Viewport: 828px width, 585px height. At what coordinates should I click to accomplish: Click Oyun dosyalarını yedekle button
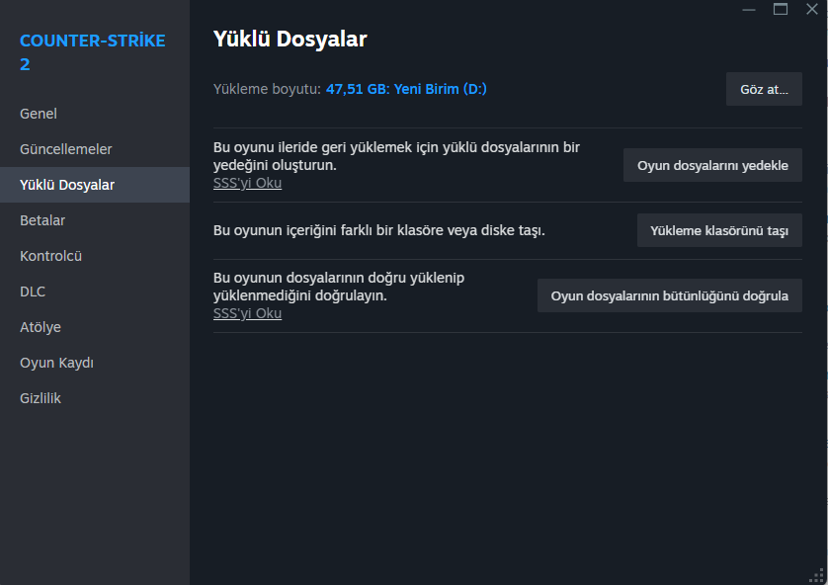click(x=712, y=165)
